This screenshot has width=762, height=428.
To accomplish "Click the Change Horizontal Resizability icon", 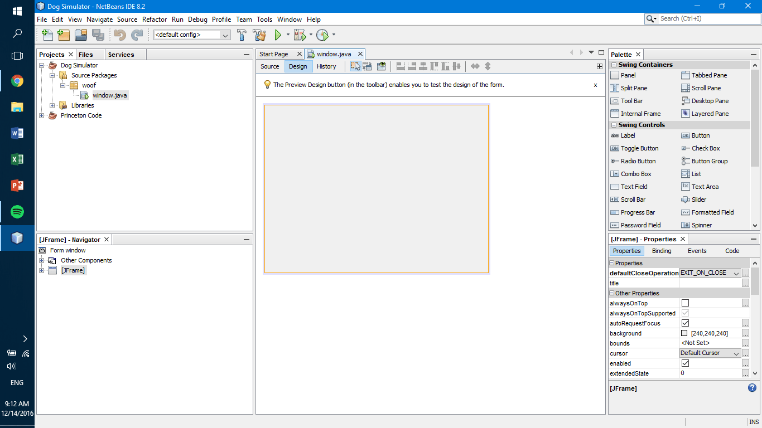I will [x=475, y=66].
